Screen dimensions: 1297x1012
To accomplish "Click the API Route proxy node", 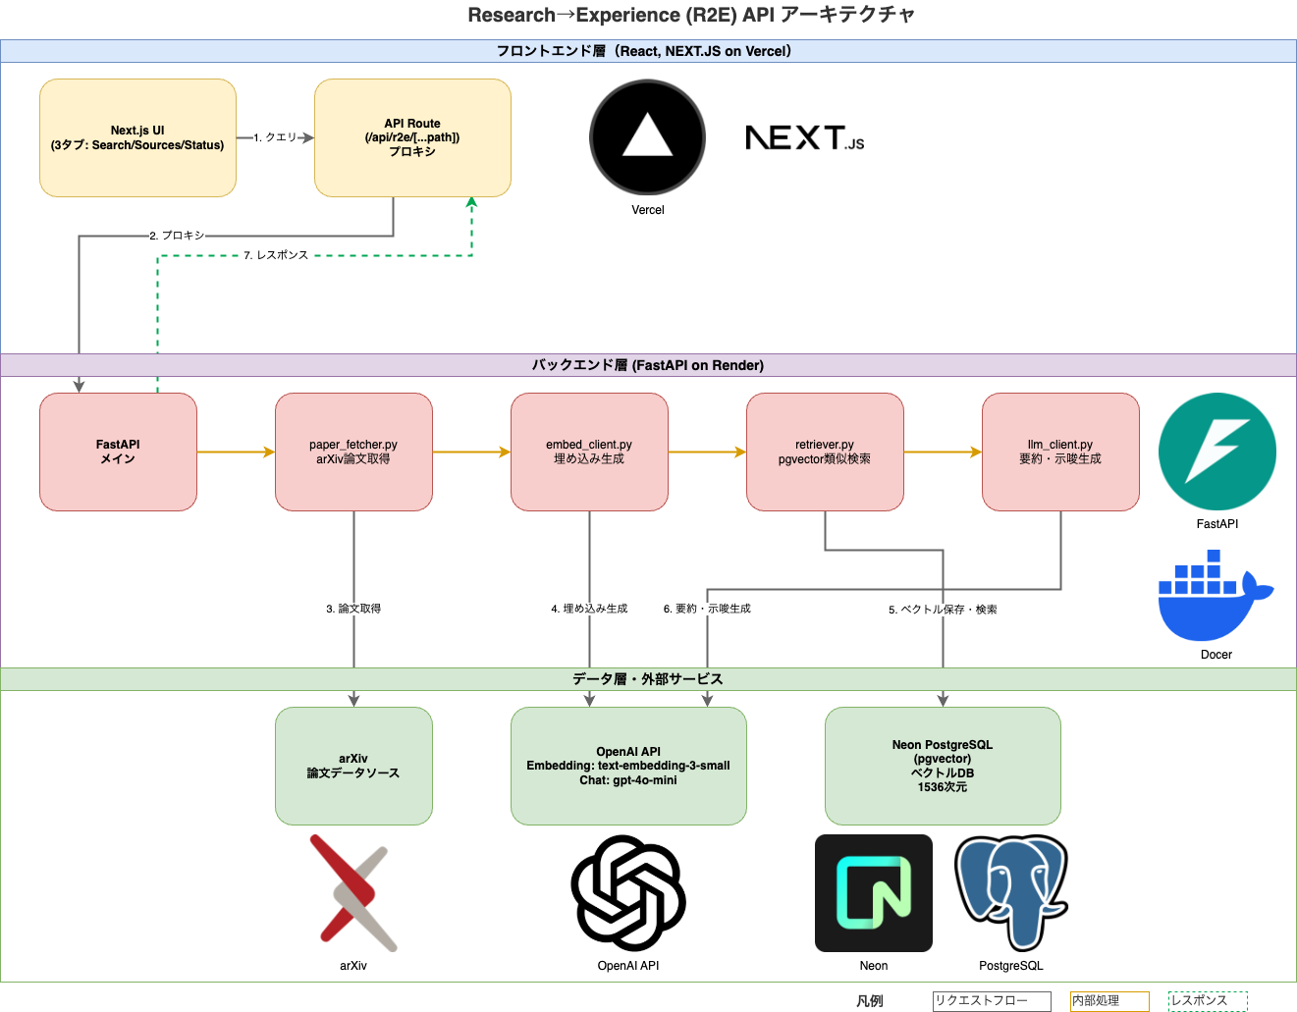I will pos(411,137).
